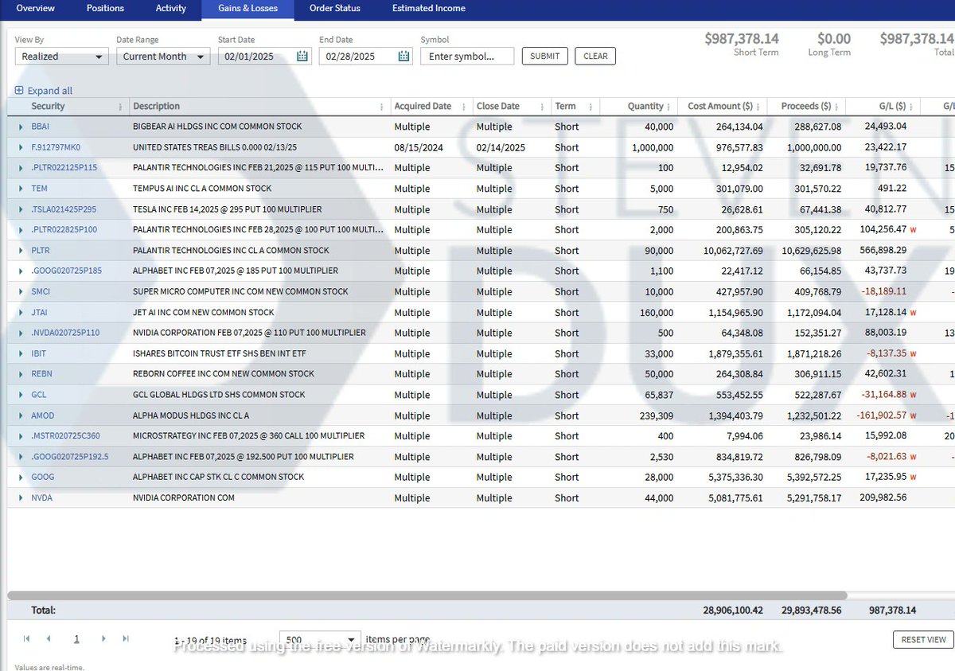
Task: Click the CLEAR button
Action: [595, 57]
